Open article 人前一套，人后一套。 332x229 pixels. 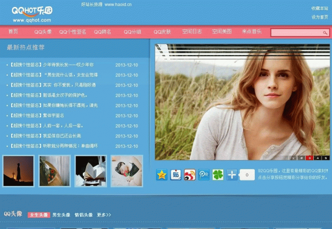[x=63, y=126]
